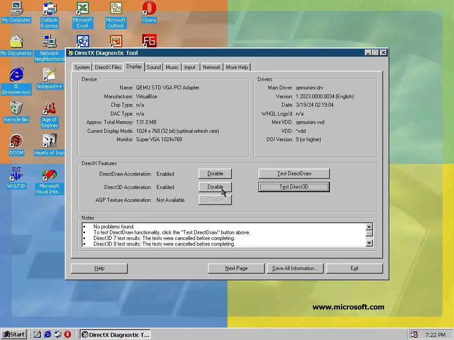Screen dimensions: 454x340
Task: Click Test Direct3D button
Action: 294,187
